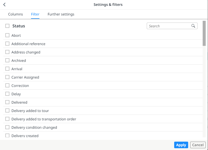The image size is (208, 150).
Task: Select the Archived status checkbox
Action: 7,61
